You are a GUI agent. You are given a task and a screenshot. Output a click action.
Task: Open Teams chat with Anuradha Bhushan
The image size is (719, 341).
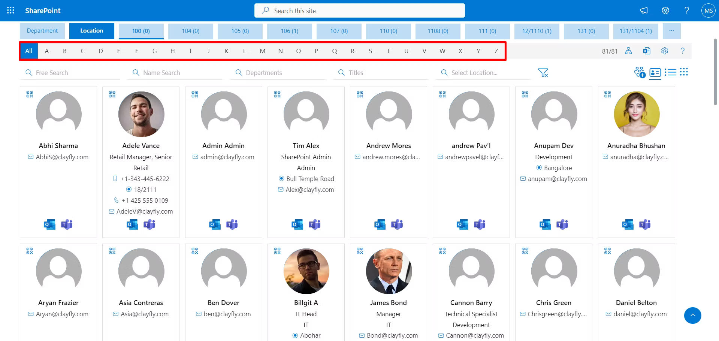click(x=645, y=224)
